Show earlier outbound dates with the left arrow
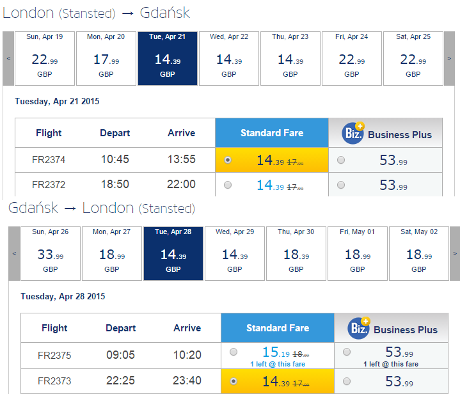 click(x=8, y=58)
